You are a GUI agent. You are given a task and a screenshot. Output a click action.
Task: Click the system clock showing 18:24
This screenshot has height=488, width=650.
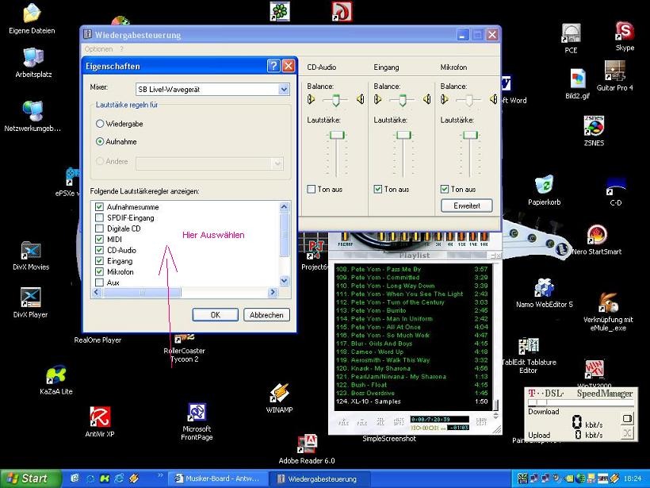(x=632, y=478)
